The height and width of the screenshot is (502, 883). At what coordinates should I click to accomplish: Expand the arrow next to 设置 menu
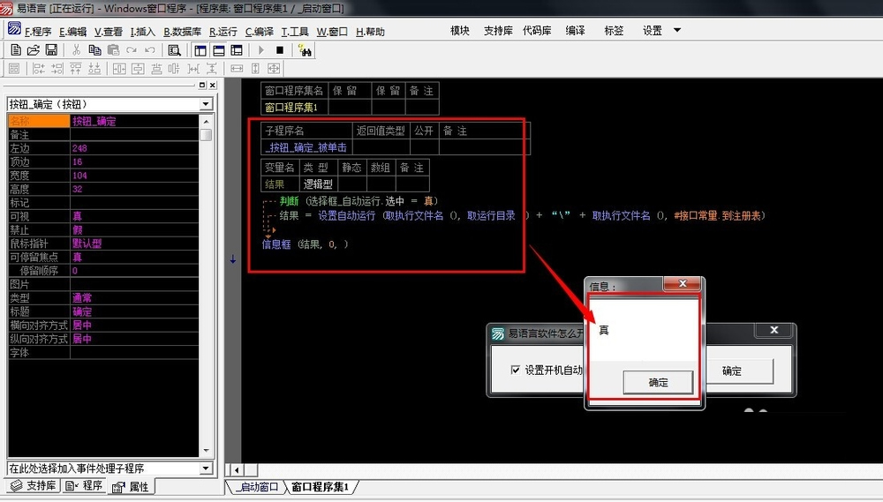(x=677, y=30)
